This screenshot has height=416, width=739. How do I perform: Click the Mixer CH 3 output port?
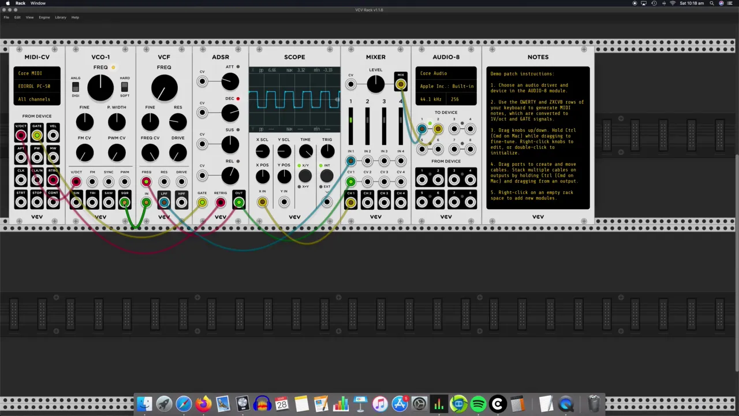(384, 202)
